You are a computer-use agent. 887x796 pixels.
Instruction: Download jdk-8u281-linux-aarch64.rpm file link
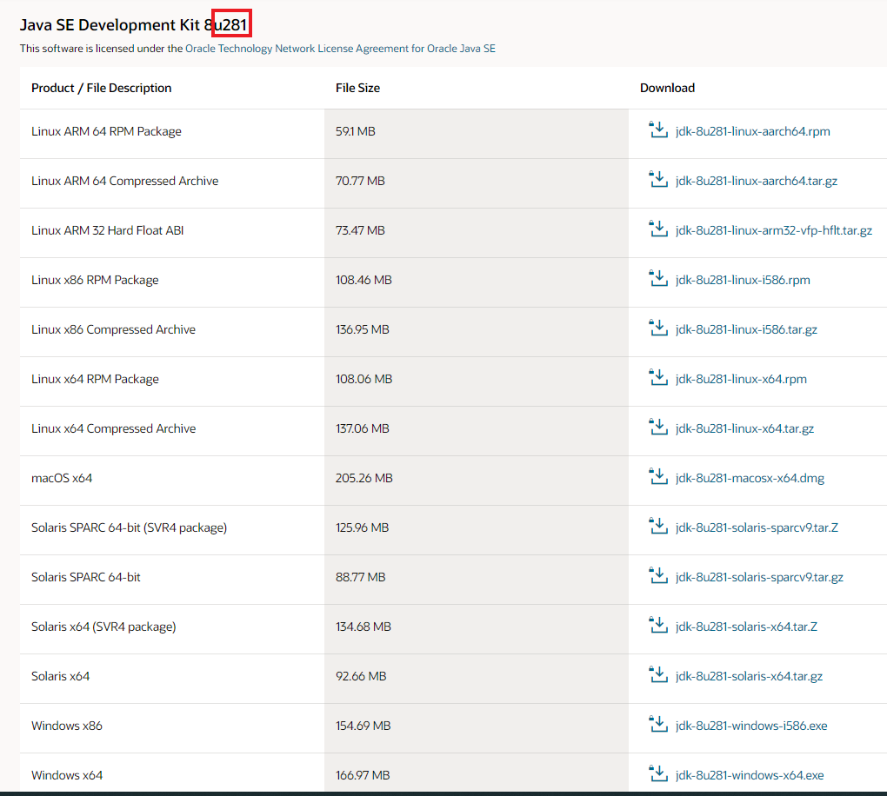coord(752,131)
